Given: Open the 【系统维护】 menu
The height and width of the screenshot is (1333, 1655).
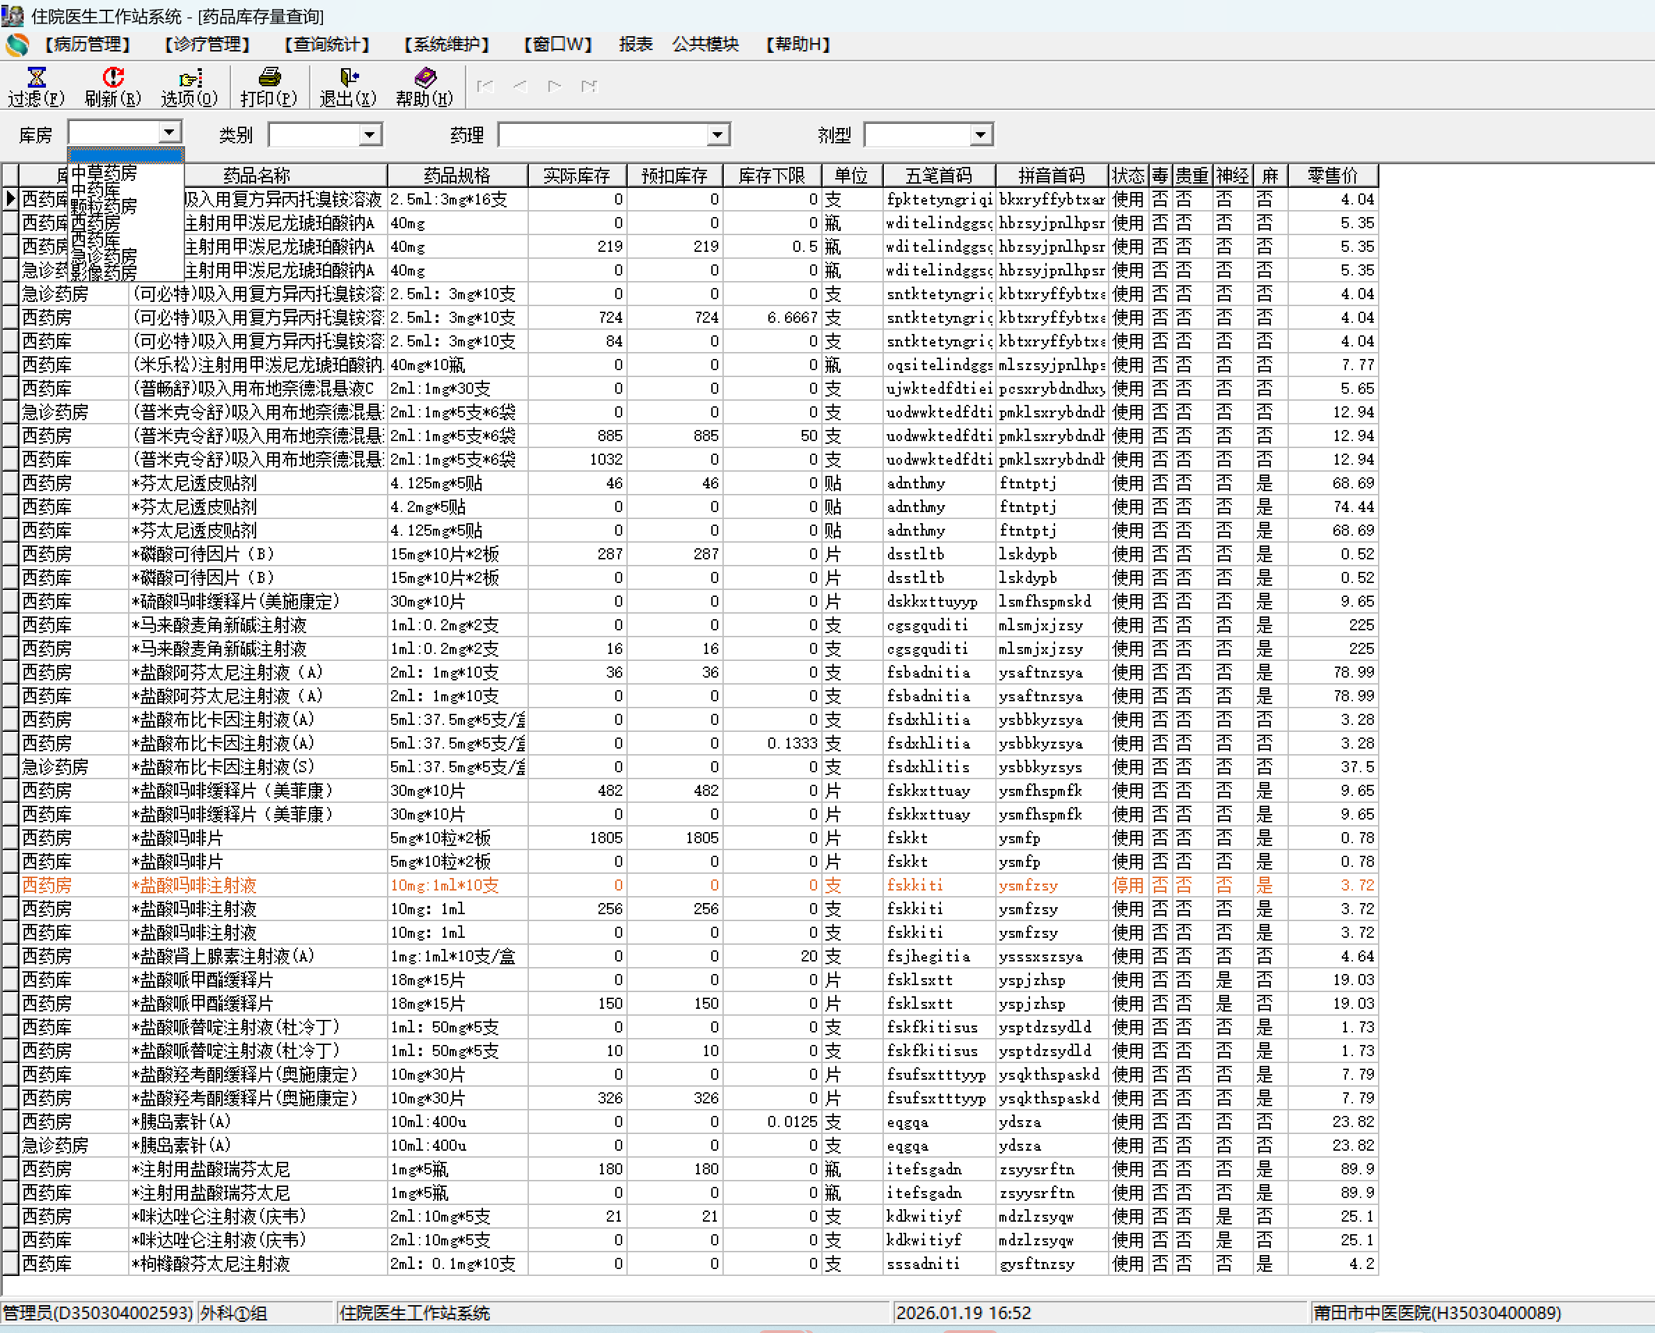Looking at the screenshot, I should click(x=446, y=45).
